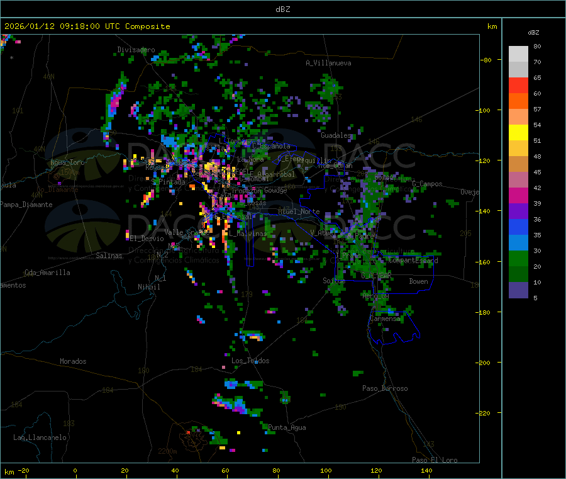The height and width of the screenshot is (479, 566).
Task: Click the 'Pampa_Diamante' map label
Action: click(26, 205)
